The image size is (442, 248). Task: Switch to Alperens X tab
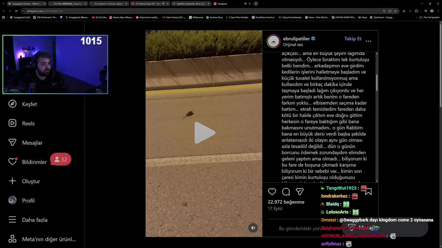[109, 3]
